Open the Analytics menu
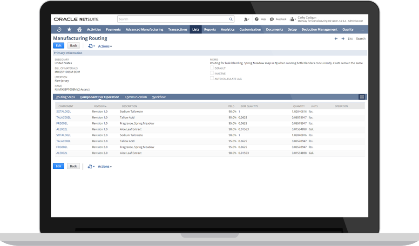Viewport: 419px width, 246px height. 228,30
